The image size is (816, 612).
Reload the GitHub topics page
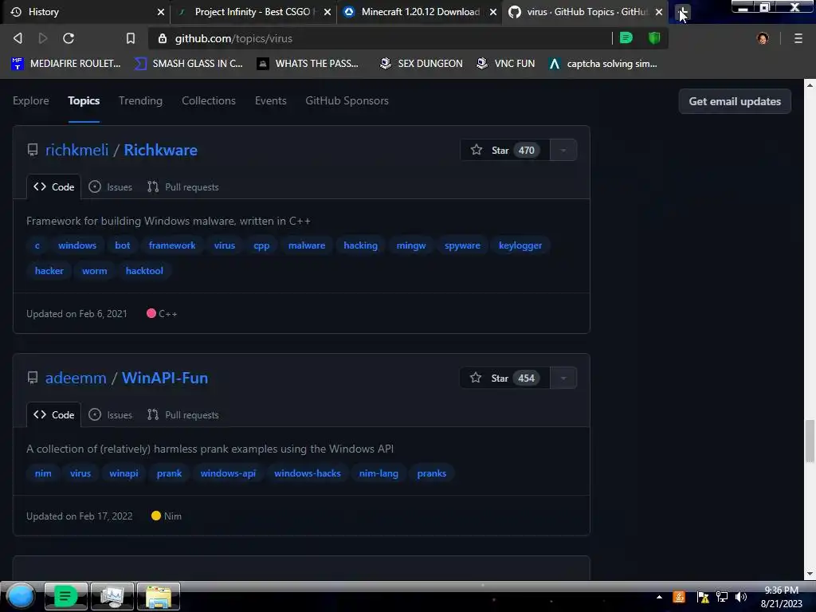click(69, 38)
